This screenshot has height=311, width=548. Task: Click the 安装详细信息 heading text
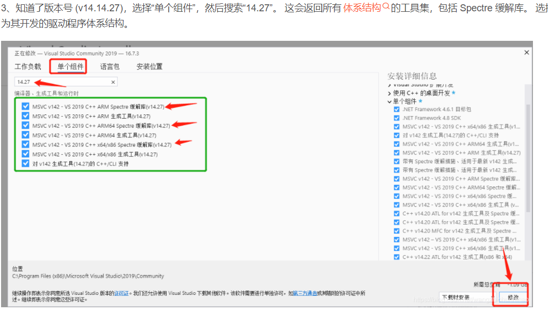coord(412,76)
